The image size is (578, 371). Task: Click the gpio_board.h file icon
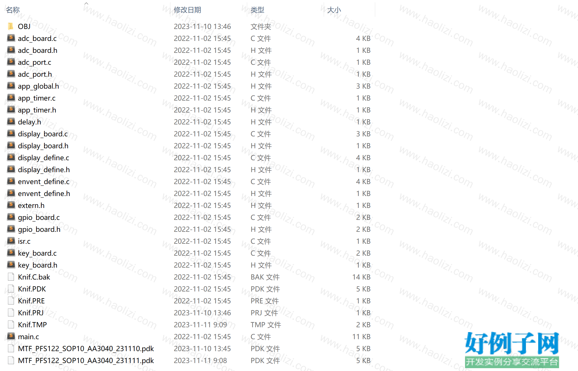tap(11, 229)
